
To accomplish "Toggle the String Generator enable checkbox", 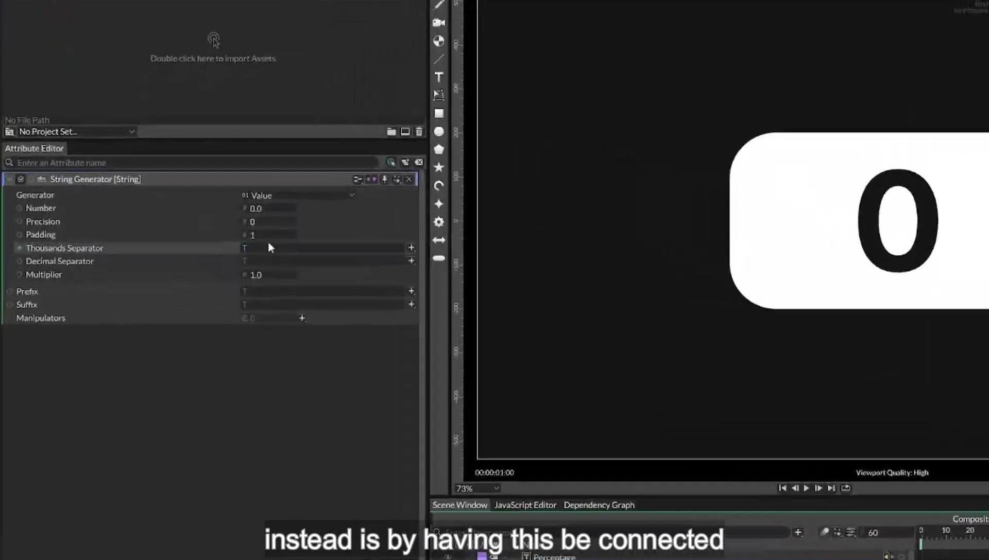I will [21, 179].
